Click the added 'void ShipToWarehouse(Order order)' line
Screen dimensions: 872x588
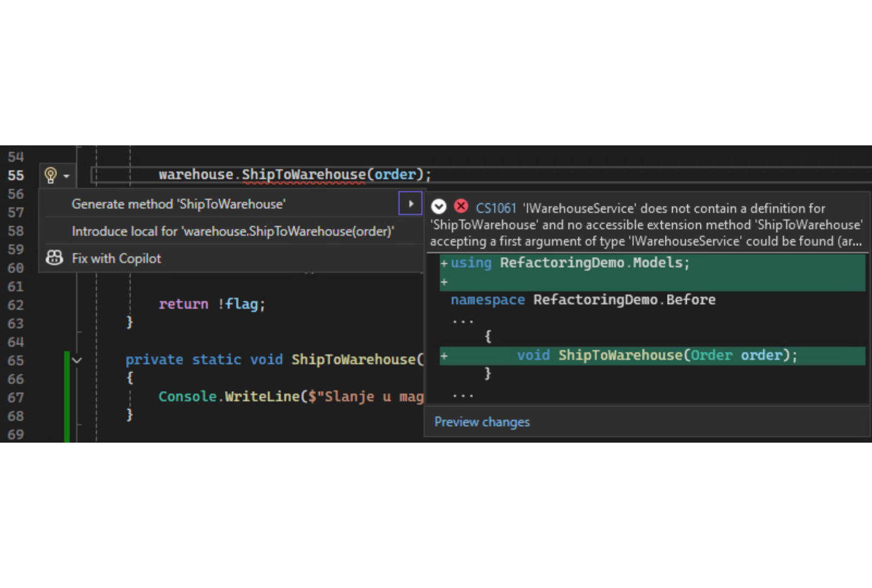[x=657, y=356]
